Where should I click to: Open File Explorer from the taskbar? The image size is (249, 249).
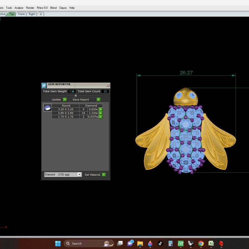pos(140,243)
